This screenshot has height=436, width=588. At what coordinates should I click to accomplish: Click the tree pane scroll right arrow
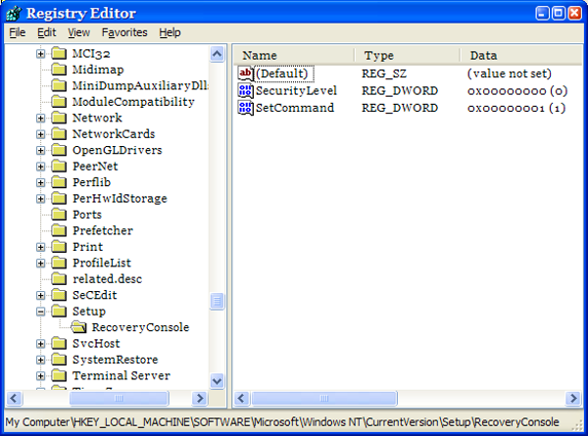click(200, 398)
